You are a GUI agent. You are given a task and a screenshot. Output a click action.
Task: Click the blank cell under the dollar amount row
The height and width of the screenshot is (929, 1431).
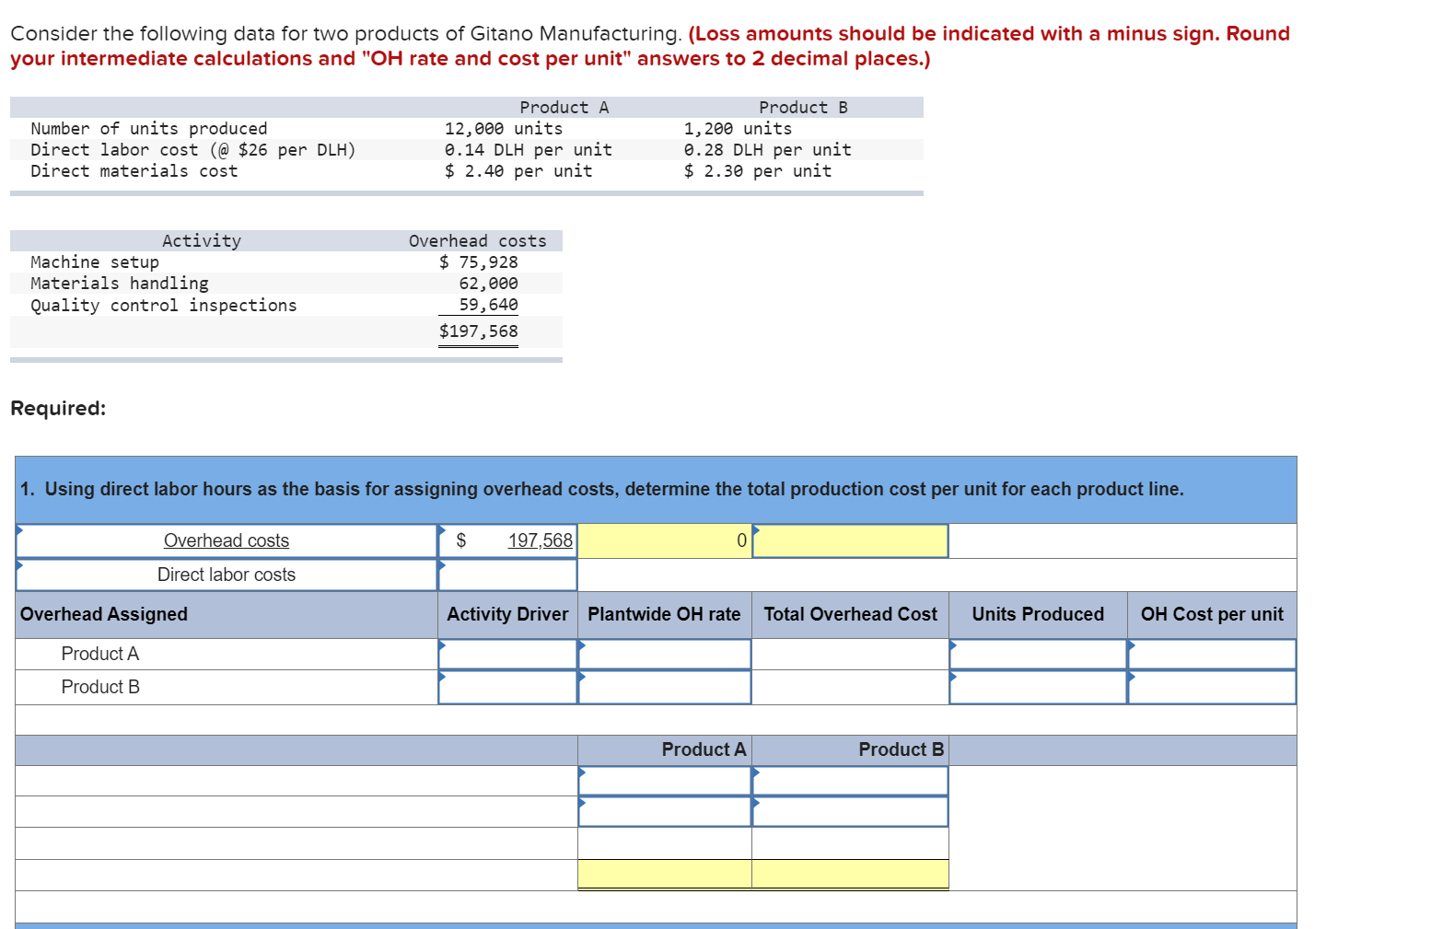[506, 574]
